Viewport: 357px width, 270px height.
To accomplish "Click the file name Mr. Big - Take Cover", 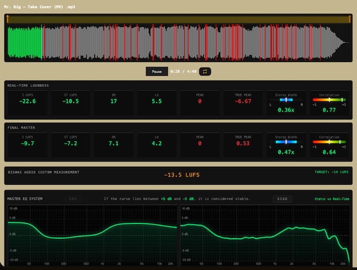I will (x=39, y=7).
